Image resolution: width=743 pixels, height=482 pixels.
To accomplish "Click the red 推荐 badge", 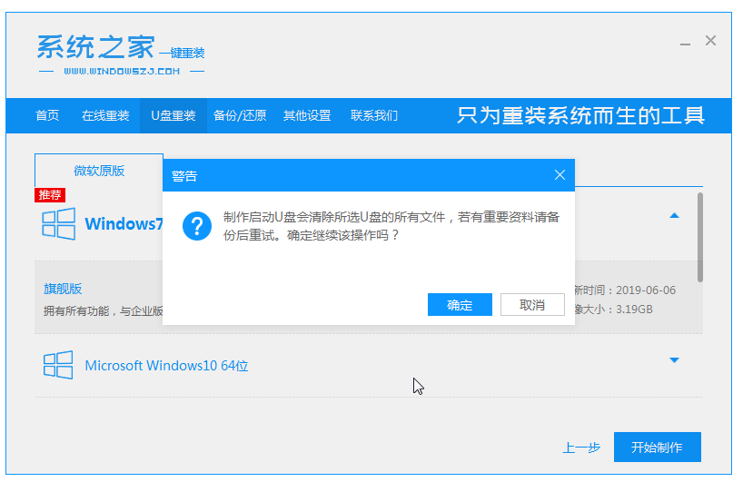I will pos(50,194).
